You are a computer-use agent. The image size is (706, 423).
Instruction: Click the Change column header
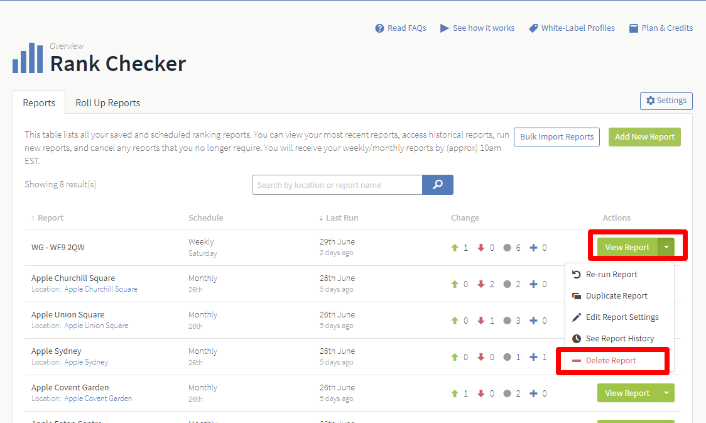click(465, 218)
